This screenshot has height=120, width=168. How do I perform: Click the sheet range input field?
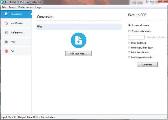point(136,37)
